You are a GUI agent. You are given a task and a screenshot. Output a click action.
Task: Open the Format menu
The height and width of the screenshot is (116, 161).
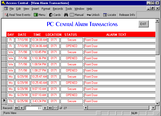pyautogui.click(x=46, y=9)
